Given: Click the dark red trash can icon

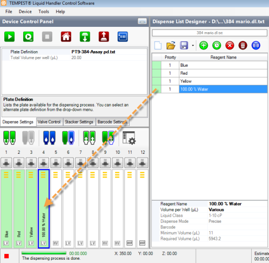Looking at the screenshot, I should 243,45.
